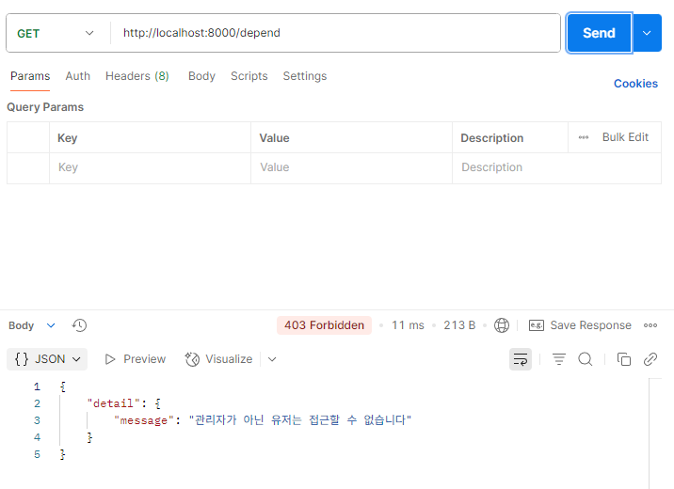Viewport: 674px width, 489px height.
Task: Click the 213 B response size
Action: click(x=459, y=325)
